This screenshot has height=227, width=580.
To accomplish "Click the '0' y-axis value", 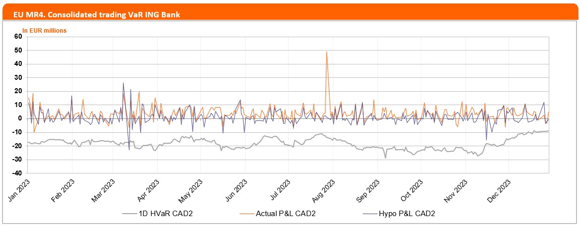I will (20, 118).
